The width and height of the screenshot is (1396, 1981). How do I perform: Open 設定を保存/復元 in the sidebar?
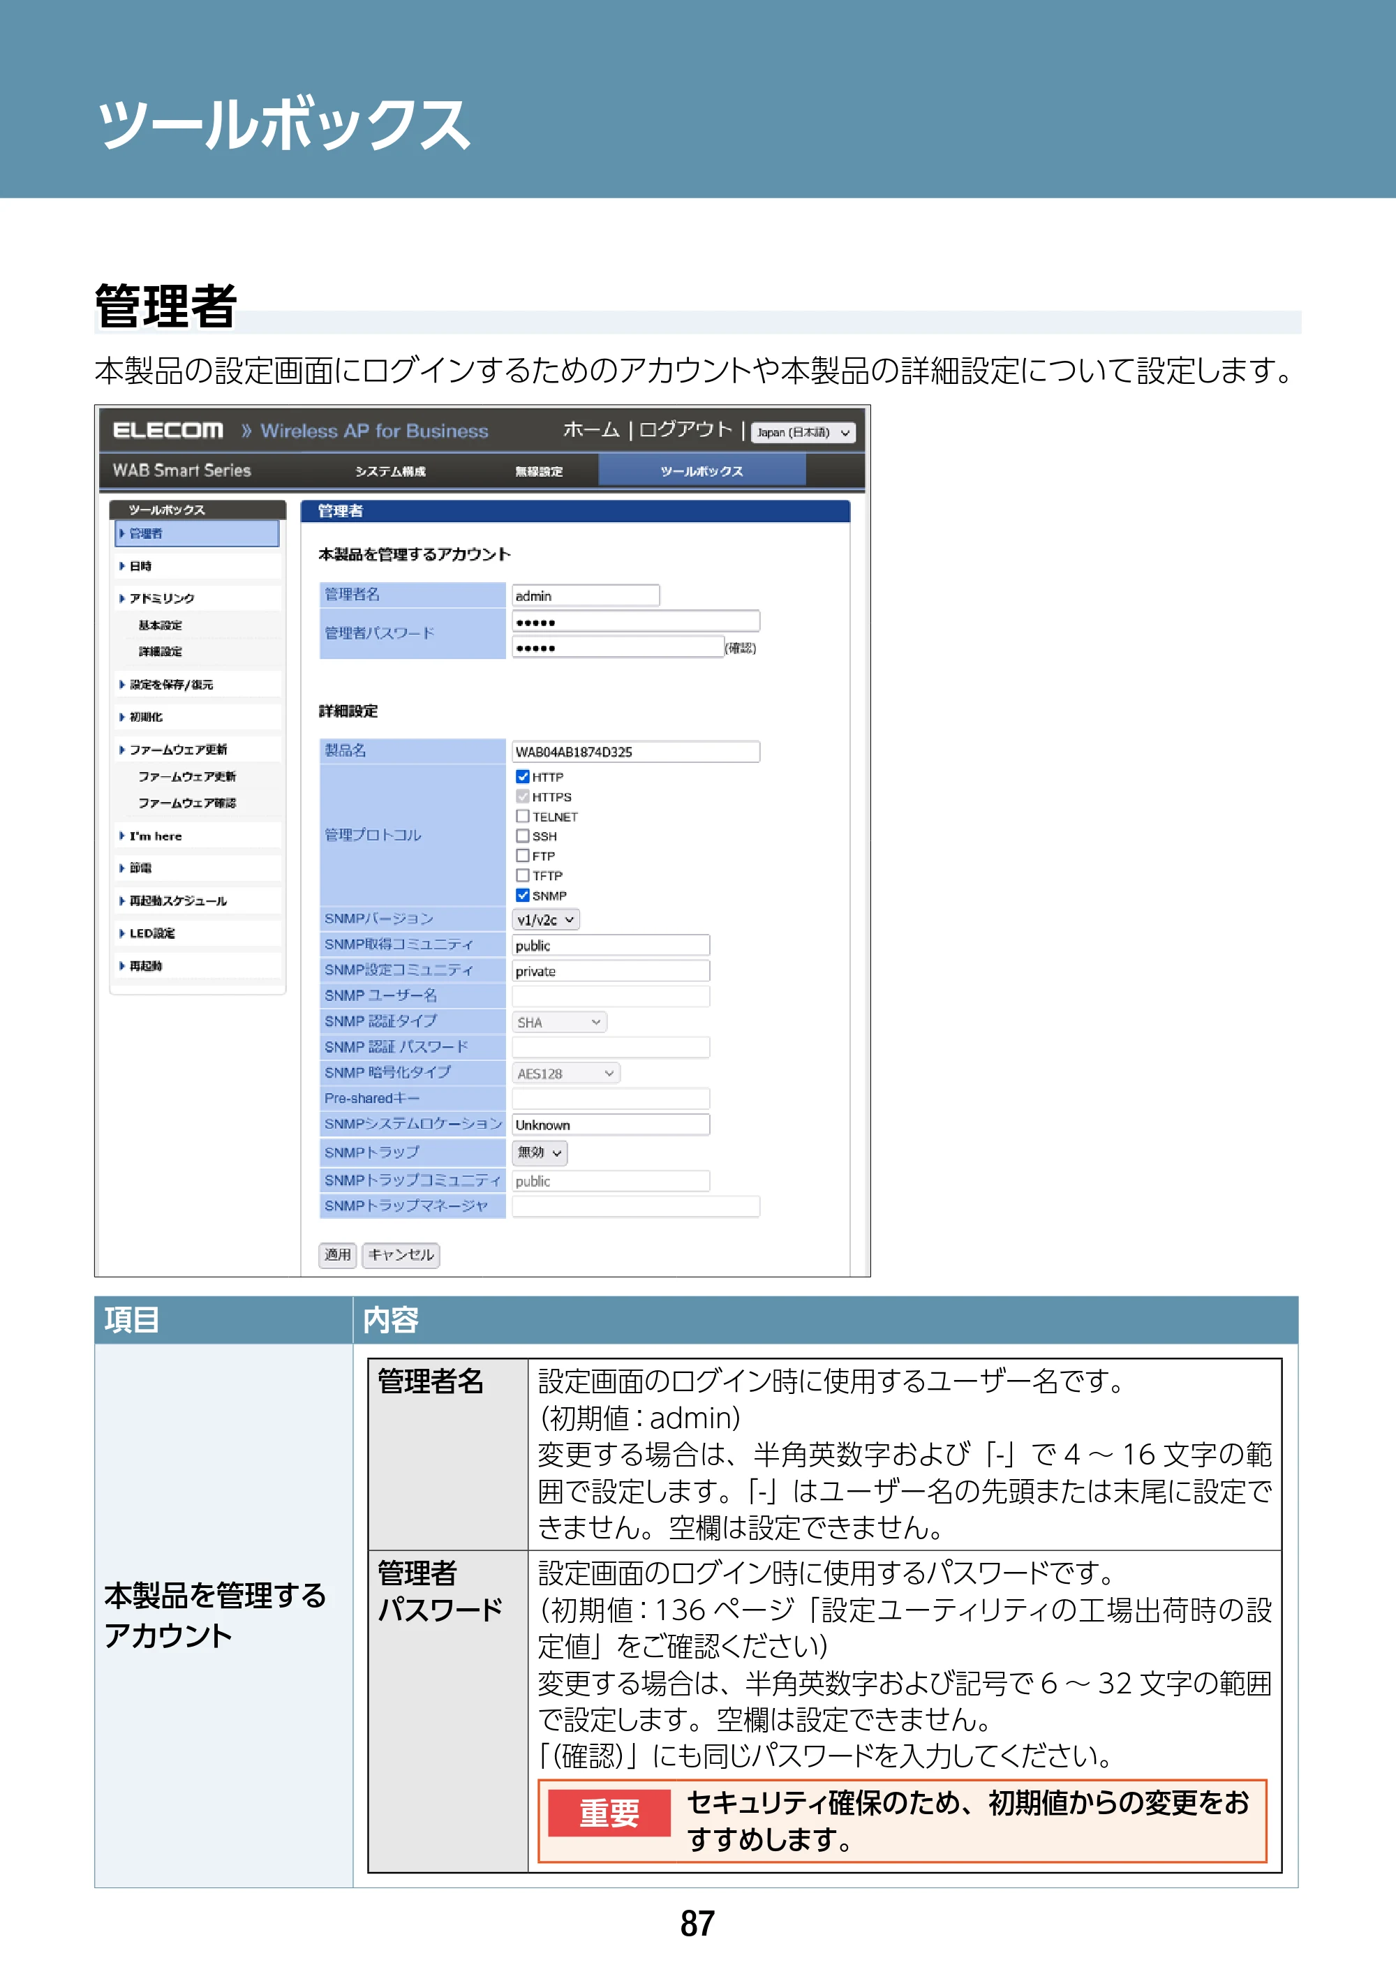point(197,684)
